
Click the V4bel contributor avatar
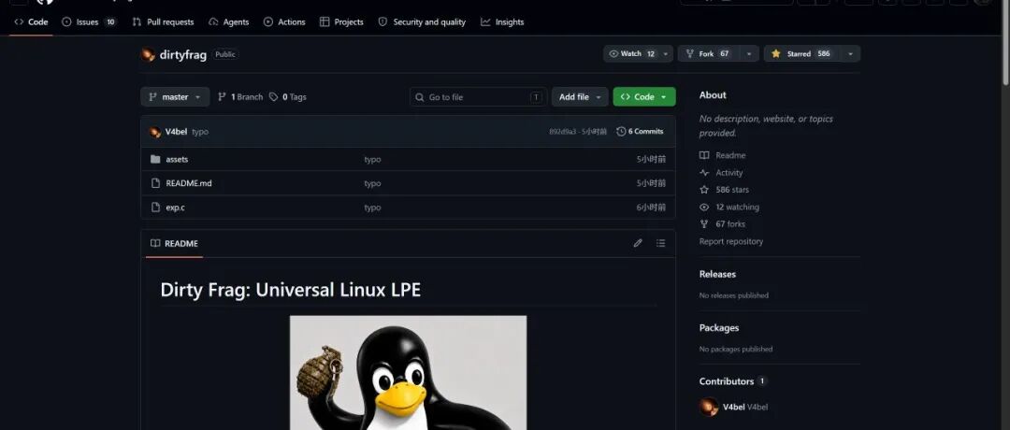point(709,407)
